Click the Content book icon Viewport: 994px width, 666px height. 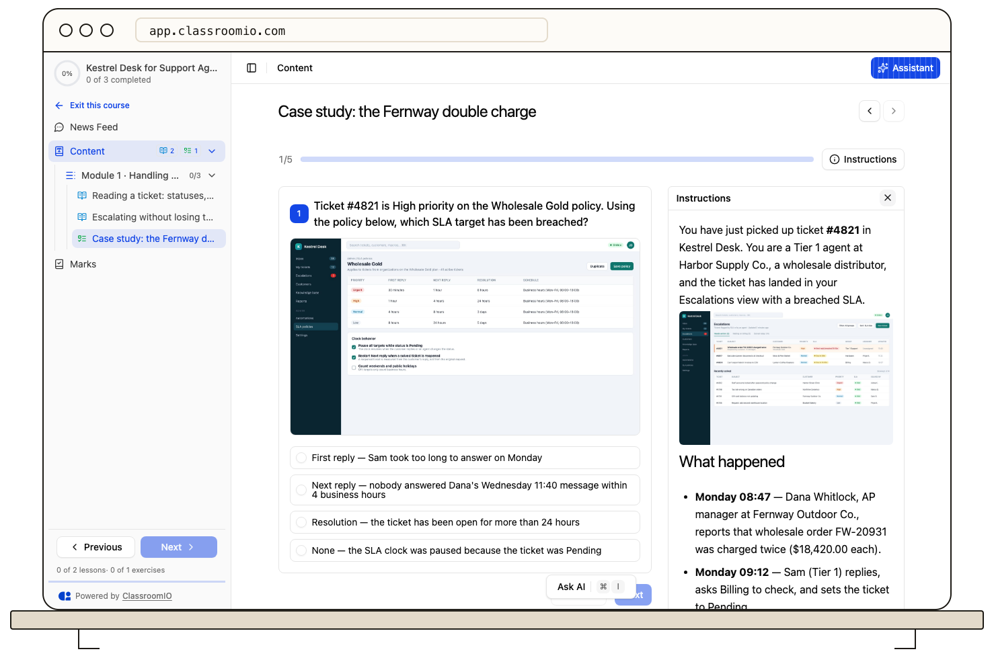click(59, 151)
